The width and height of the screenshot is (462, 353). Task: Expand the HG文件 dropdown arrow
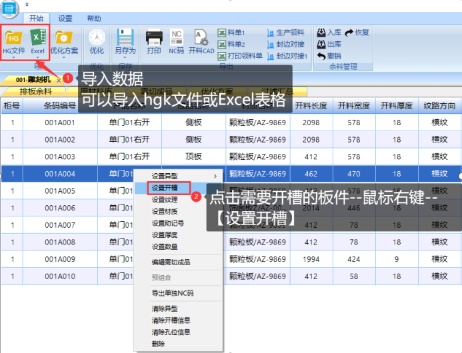click(13, 58)
